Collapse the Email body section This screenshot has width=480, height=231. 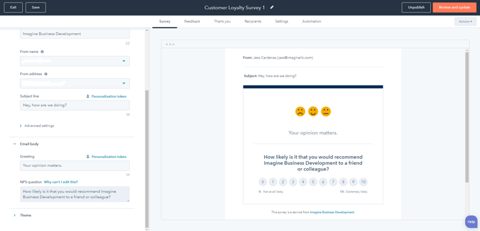[x=26, y=144]
